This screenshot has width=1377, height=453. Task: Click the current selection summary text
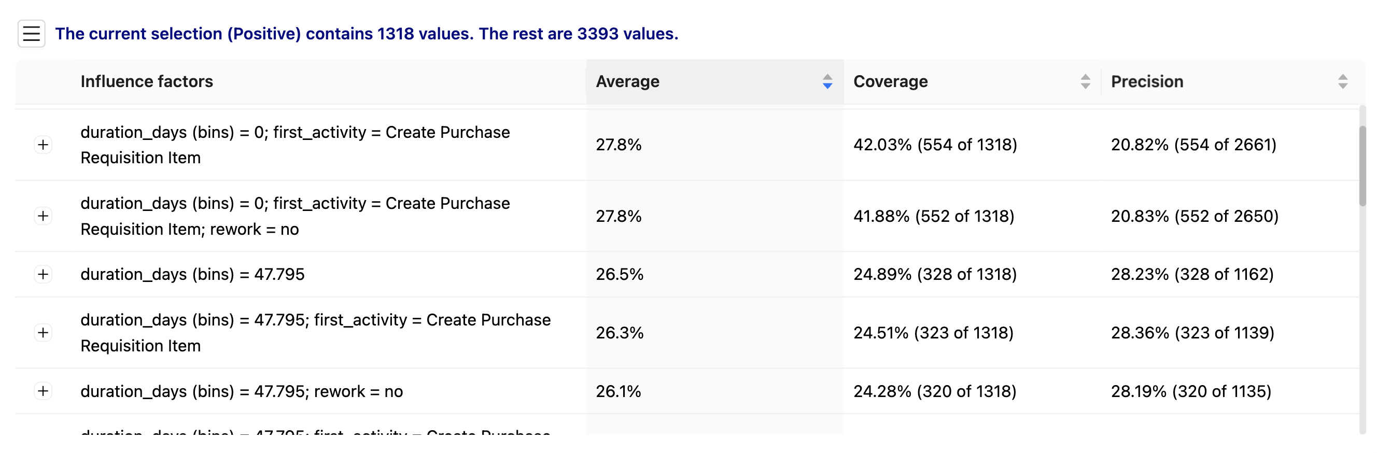pos(367,34)
